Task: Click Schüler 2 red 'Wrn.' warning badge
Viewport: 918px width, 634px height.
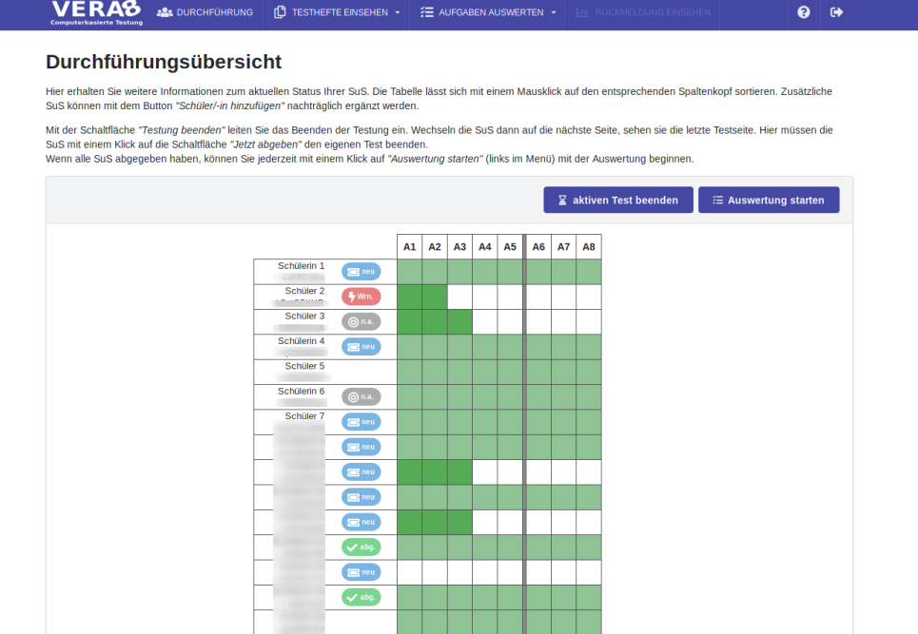Action: tap(361, 297)
